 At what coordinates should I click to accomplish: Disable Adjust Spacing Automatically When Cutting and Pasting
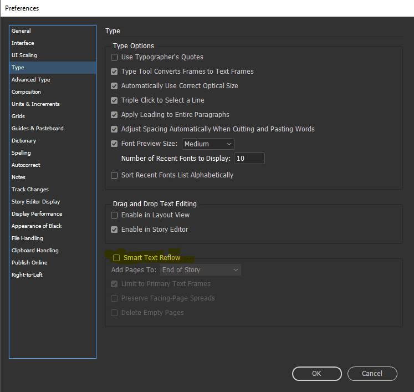pyautogui.click(x=114, y=129)
